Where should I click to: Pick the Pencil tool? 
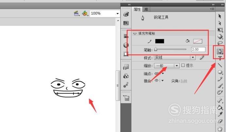[220, 79]
